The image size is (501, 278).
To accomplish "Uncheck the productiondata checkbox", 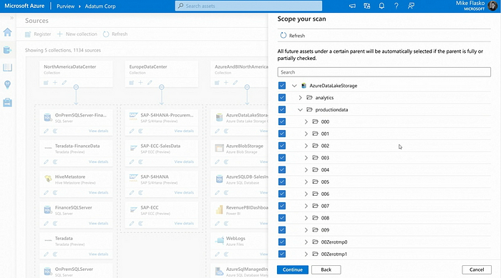I will [282, 109].
